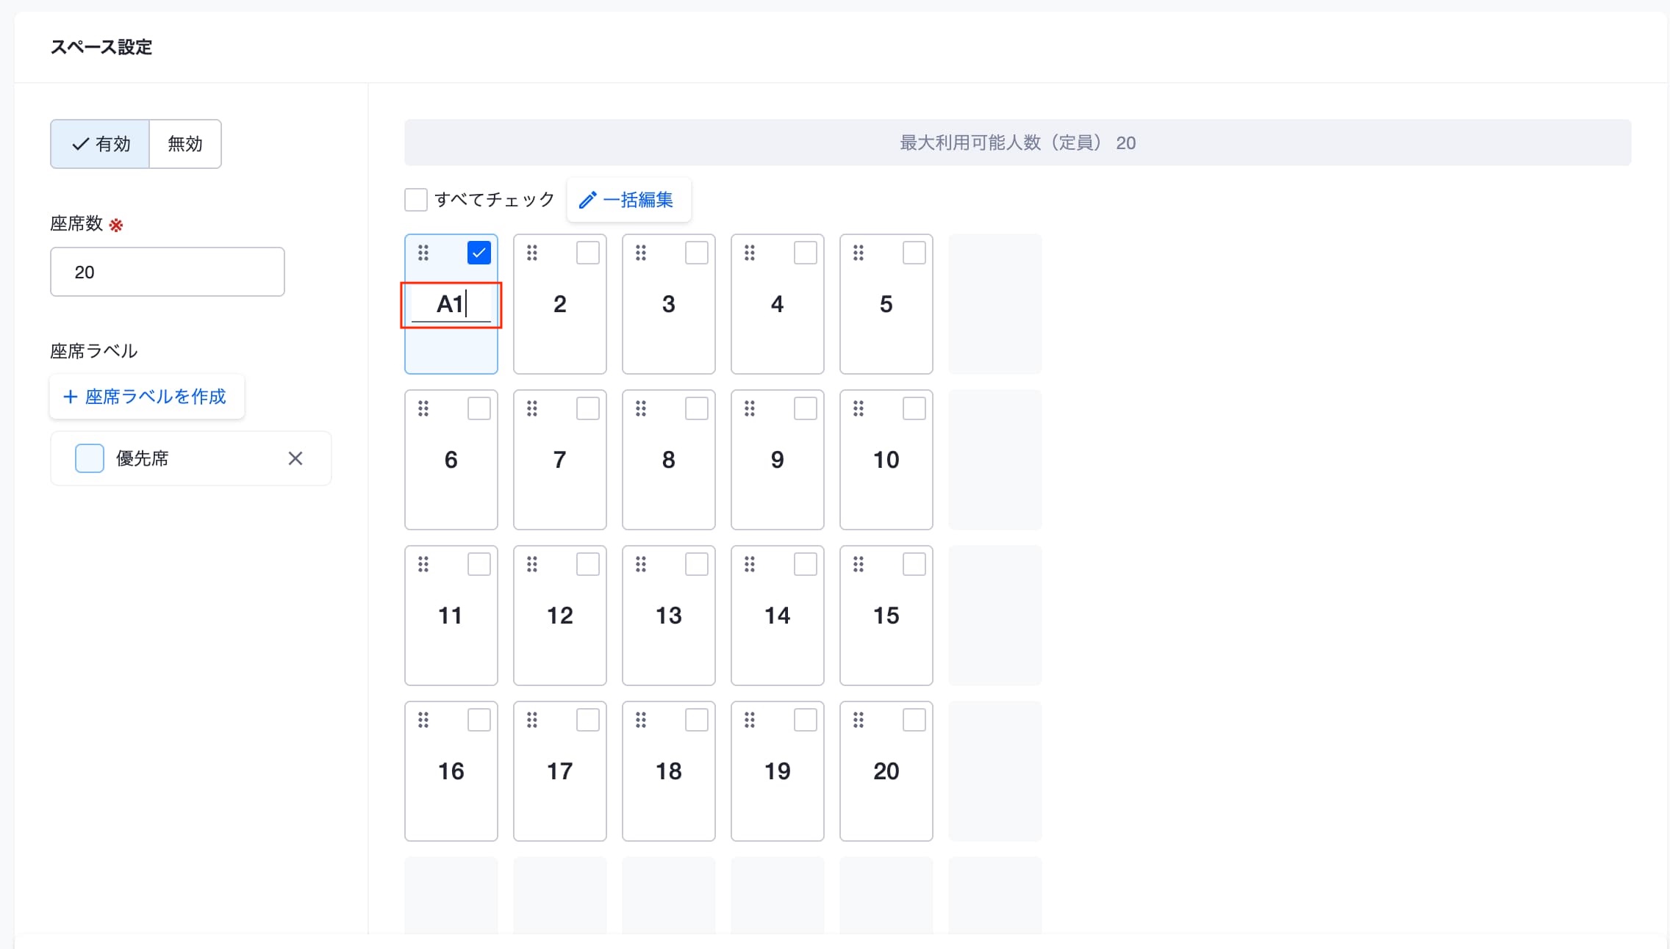This screenshot has height=949, width=1670.
Task: Check the checkbox on seat 5
Action: [x=914, y=253]
